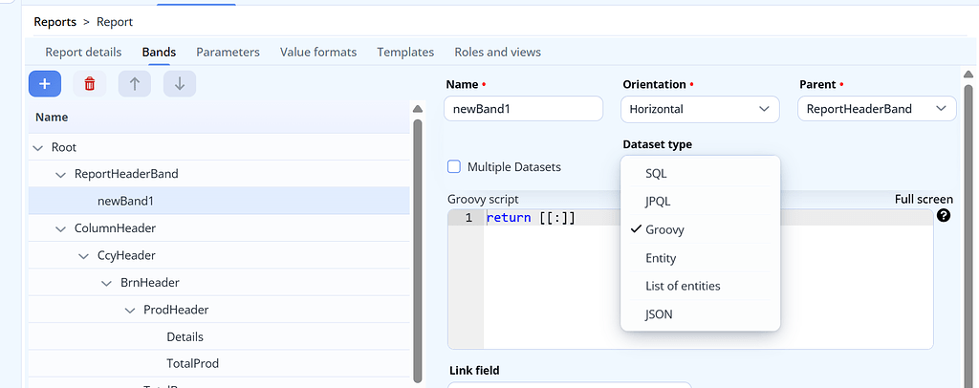
Task: Select TotalProd band row
Action: (219, 363)
